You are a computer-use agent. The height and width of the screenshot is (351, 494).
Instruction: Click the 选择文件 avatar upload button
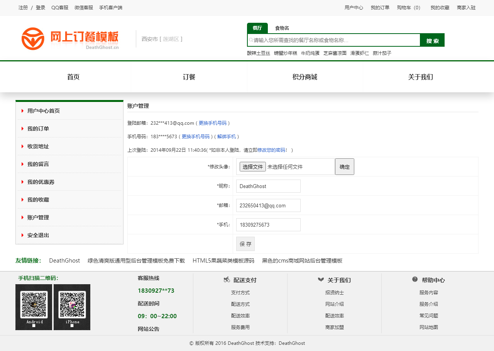tap(252, 167)
